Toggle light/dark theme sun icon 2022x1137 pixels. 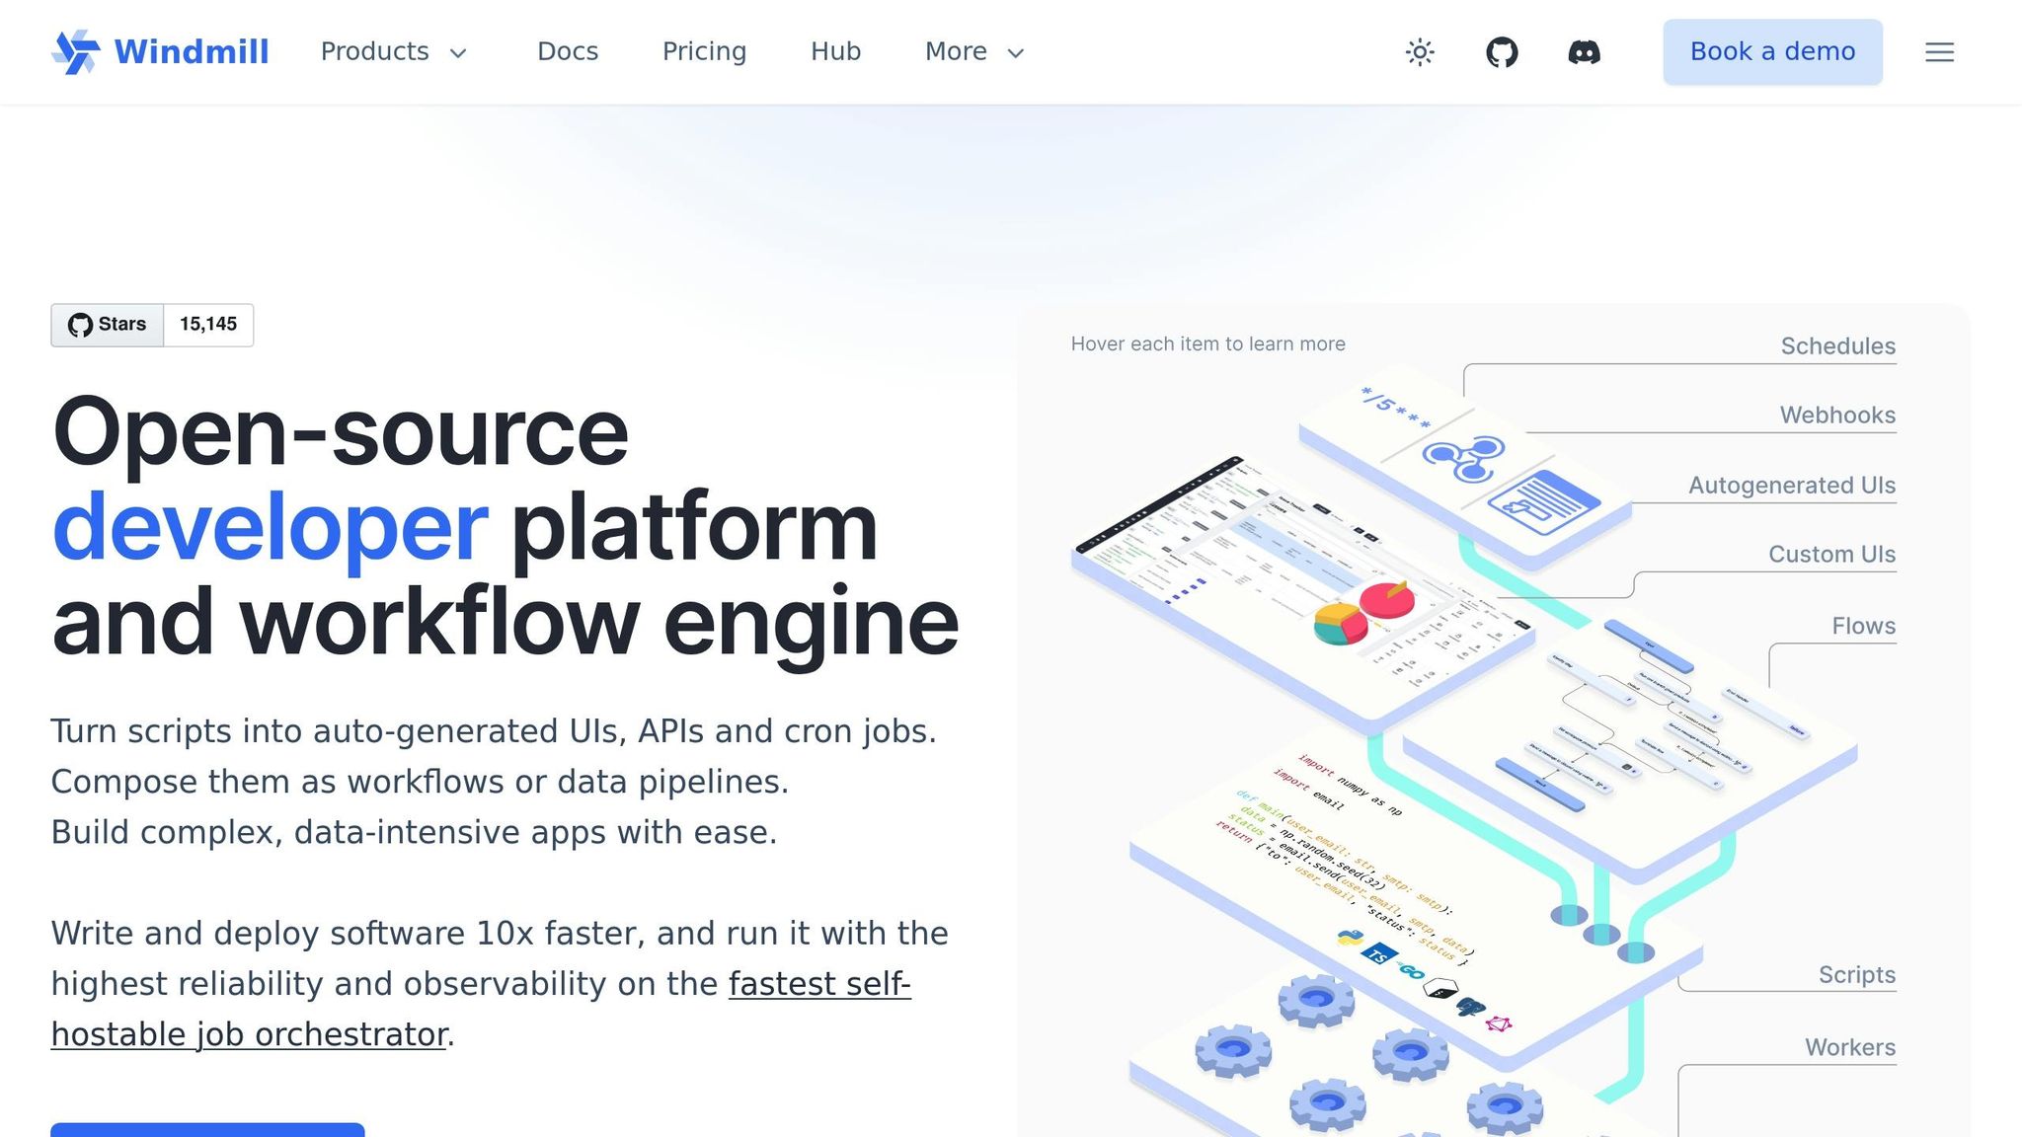[1420, 51]
